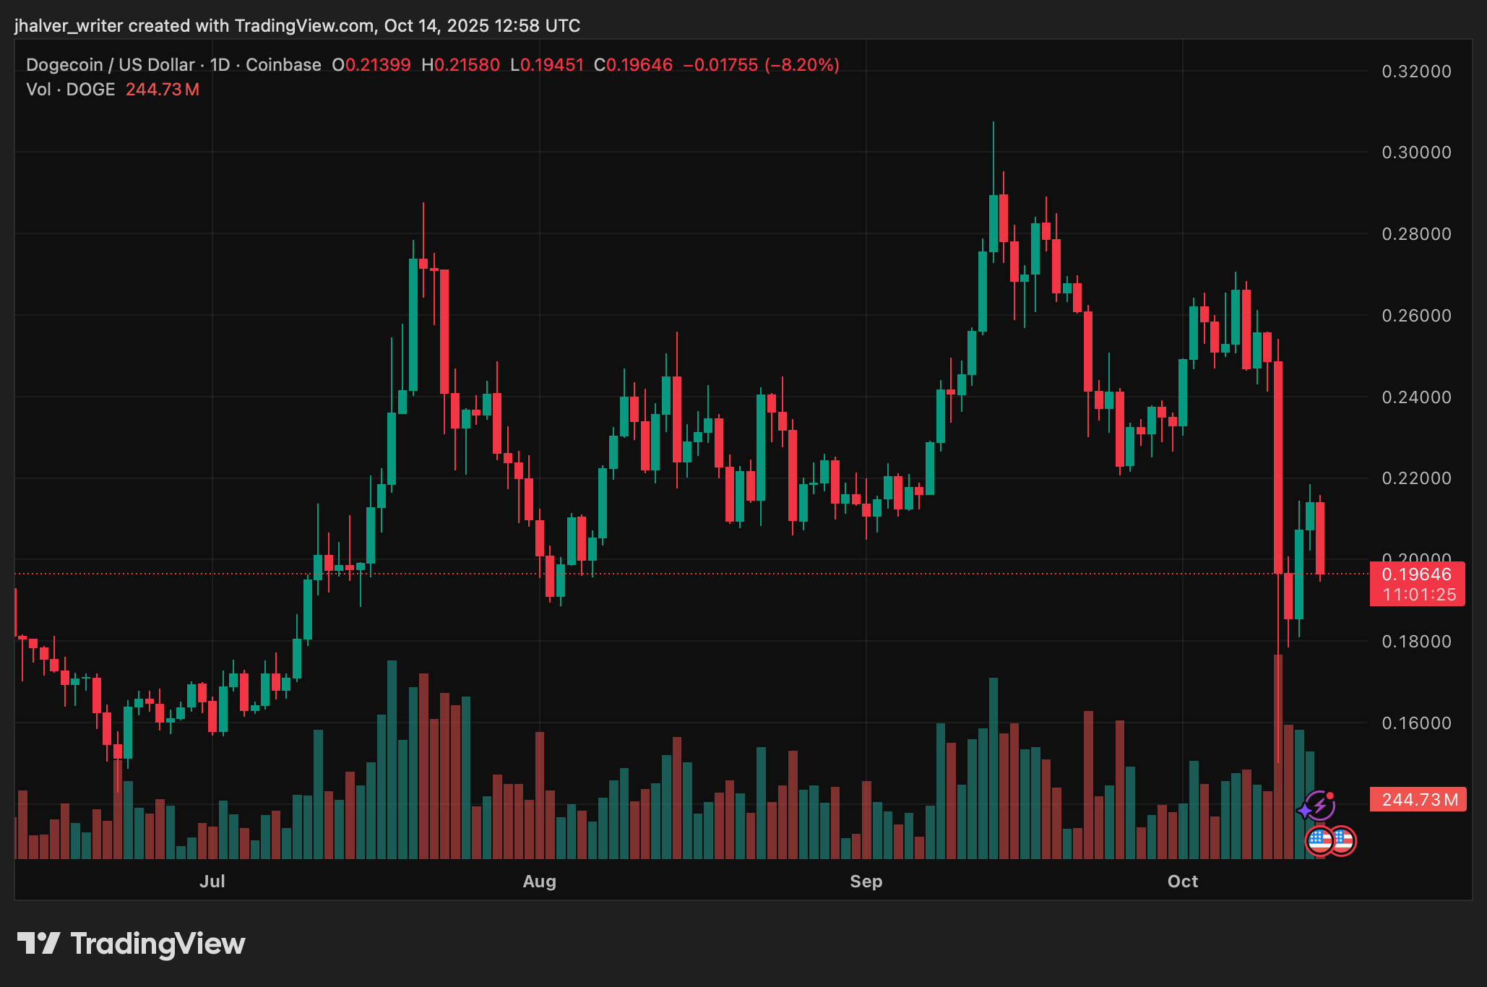
Task: Click the left US flag event marker
Action: (1320, 840)
